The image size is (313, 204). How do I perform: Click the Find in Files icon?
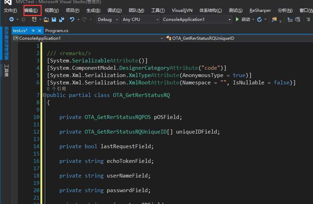coord(274,20)
